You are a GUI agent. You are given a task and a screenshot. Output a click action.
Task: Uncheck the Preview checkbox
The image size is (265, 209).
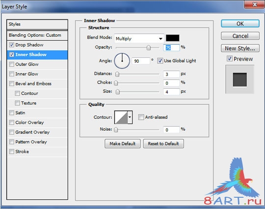[229, 59]
